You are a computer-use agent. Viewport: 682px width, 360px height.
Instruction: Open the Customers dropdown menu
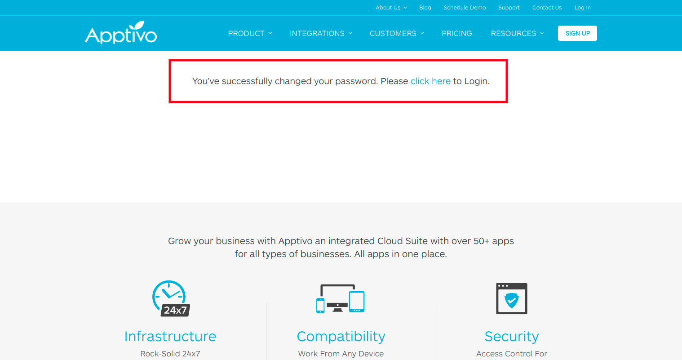(397, 33)
